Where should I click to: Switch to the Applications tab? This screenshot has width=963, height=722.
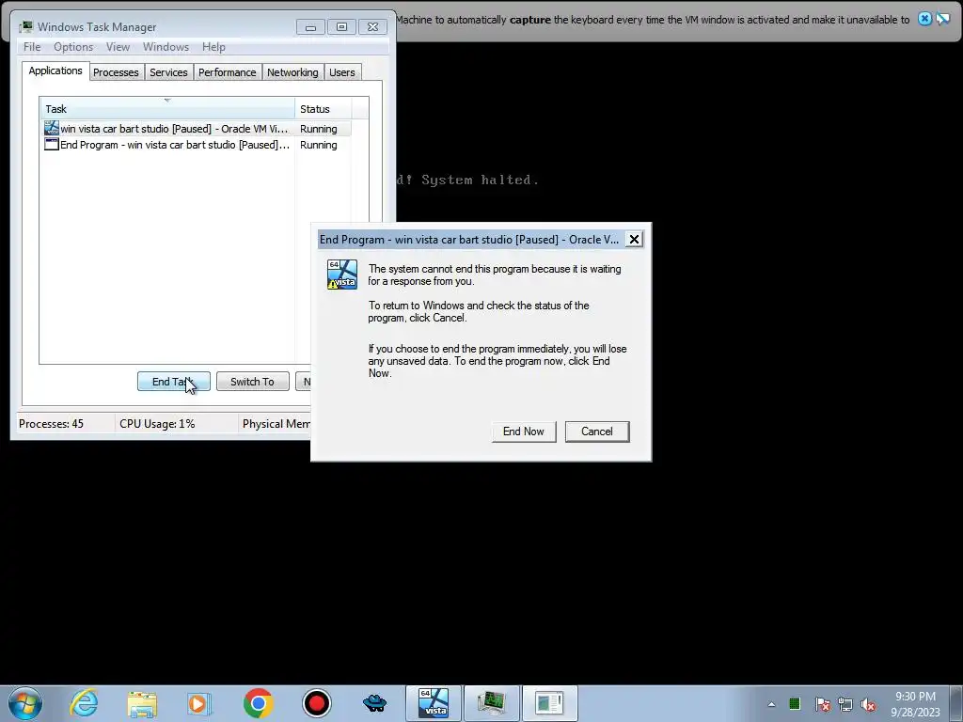[55, 71]
